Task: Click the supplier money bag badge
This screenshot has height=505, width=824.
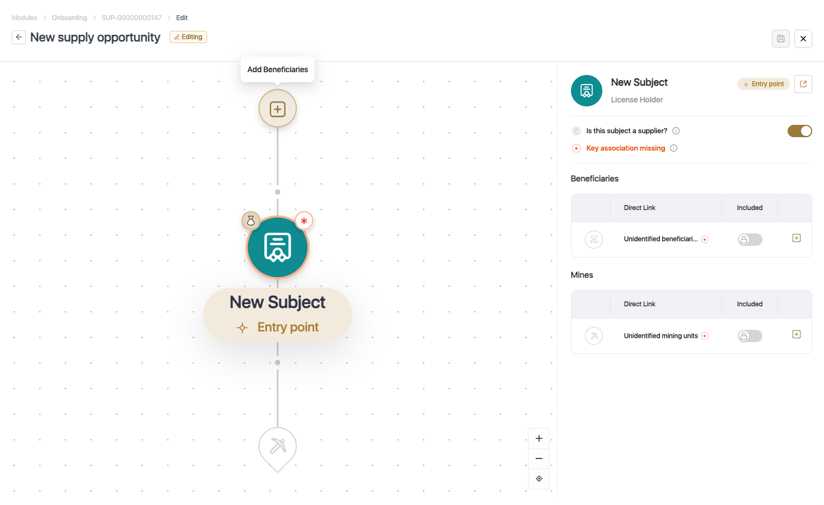Action: point(251,221)
